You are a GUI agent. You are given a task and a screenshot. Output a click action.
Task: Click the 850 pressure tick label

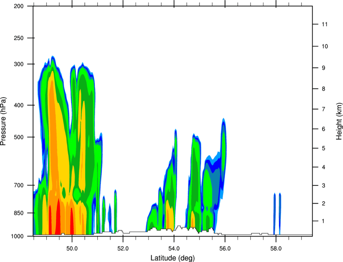[x=19, y=213]
